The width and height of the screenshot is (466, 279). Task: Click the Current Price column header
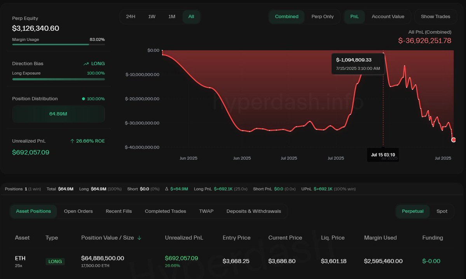tap(285, 238)
